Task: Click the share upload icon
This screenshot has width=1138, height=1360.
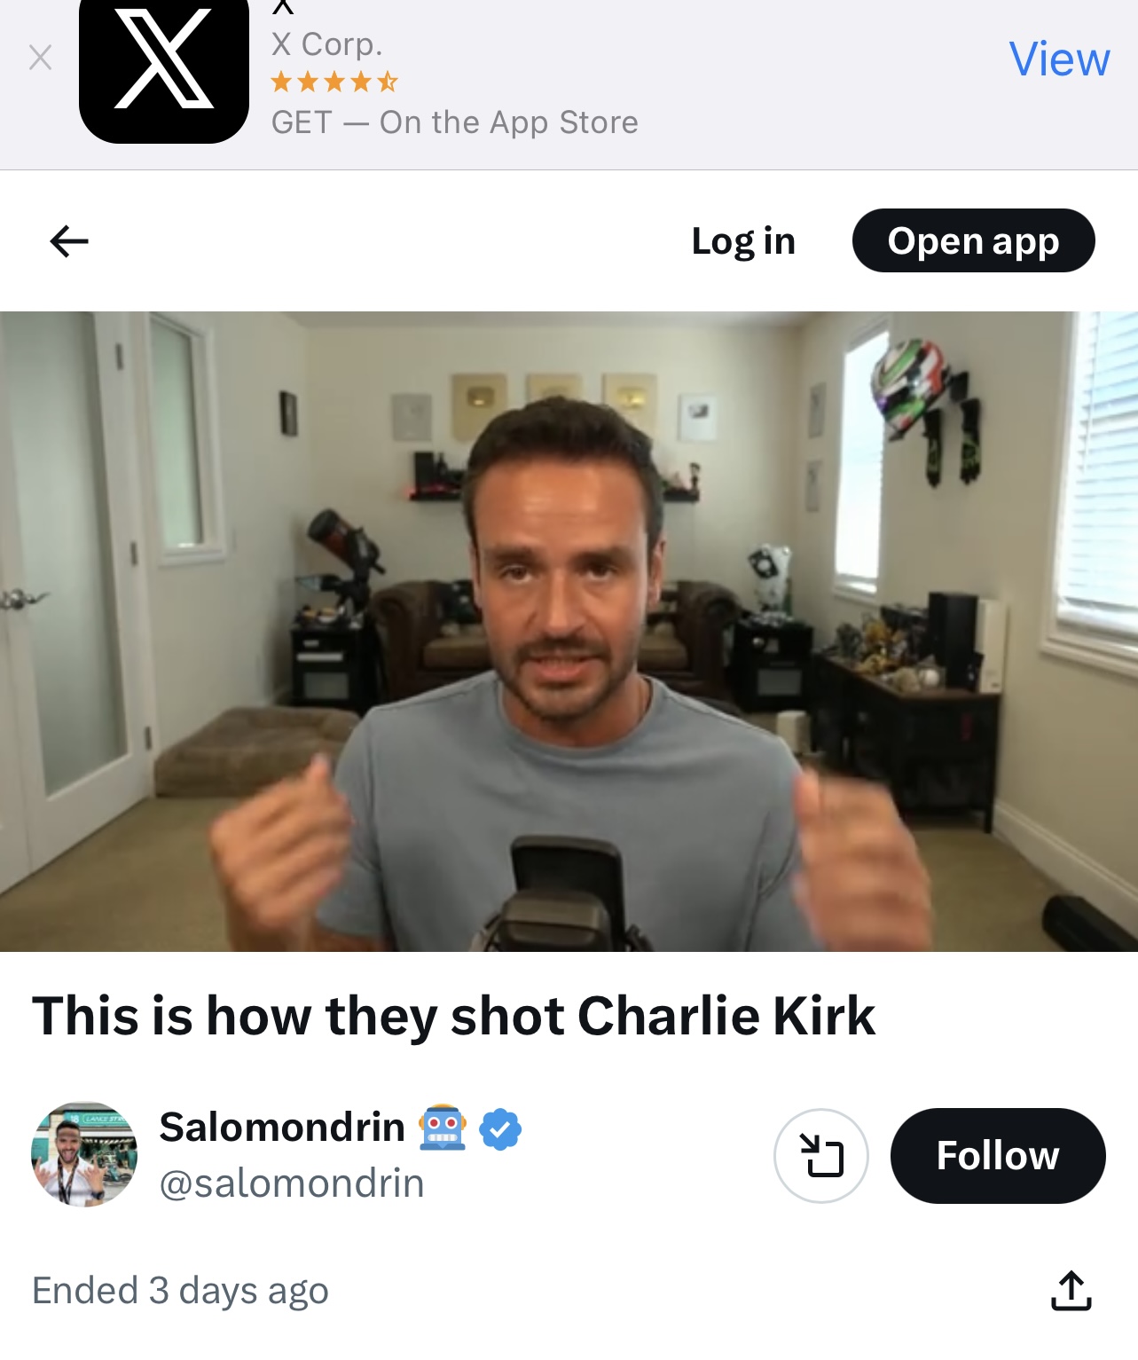Action: [1071, 1291]
